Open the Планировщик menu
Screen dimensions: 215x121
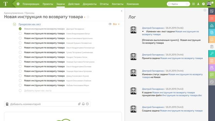(x=31, y=4)
